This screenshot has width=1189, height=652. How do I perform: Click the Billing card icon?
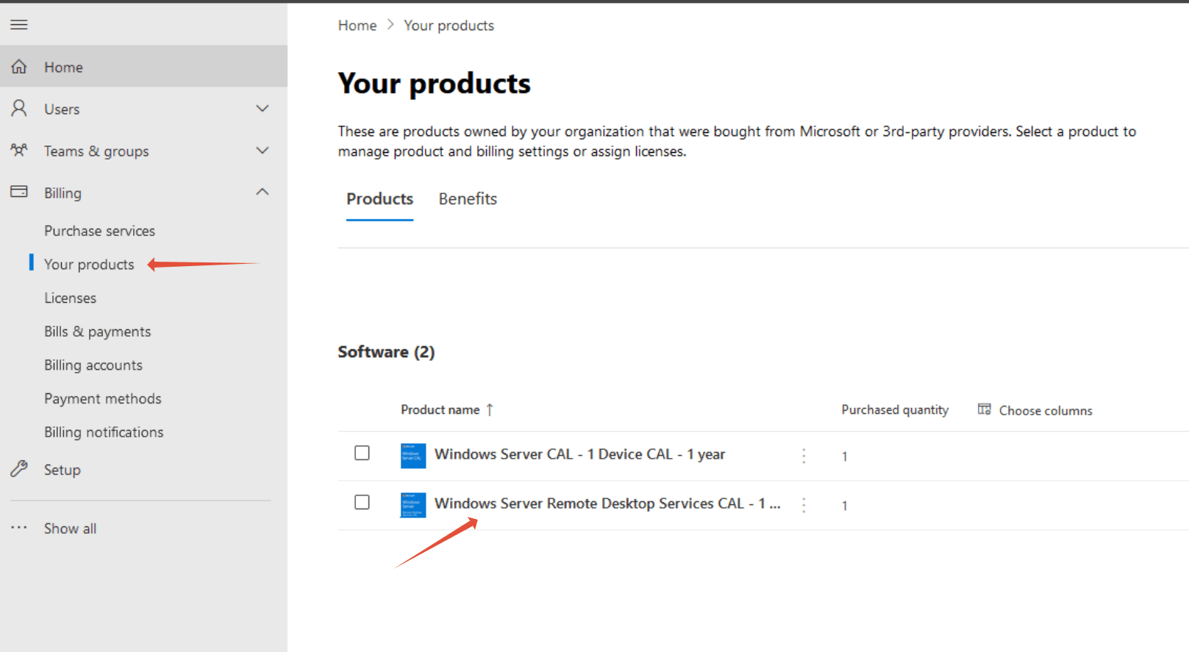pyautogui.click(x=19, y=192)
